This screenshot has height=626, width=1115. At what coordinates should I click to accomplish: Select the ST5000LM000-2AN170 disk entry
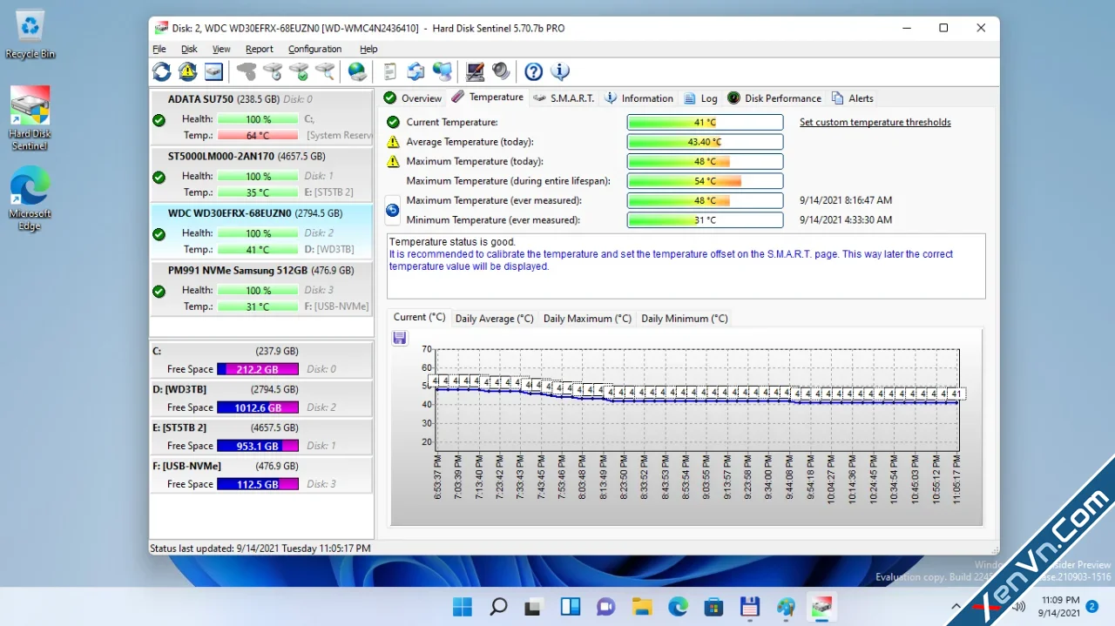[x=261, y=174]
